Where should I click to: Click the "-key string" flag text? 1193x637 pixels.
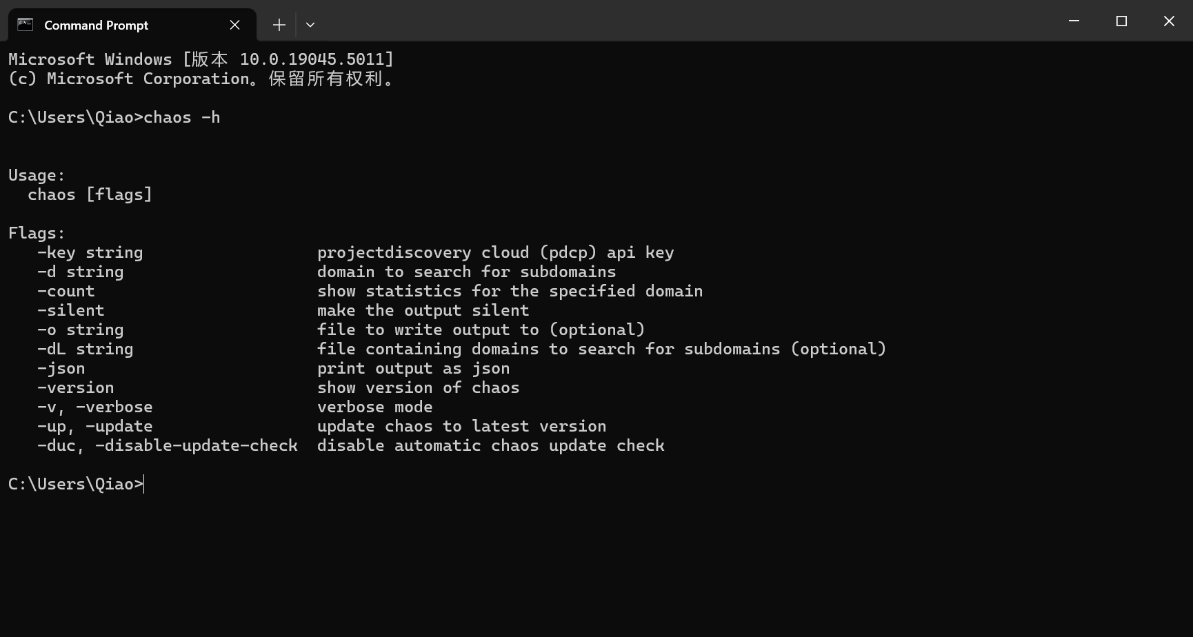(x=90, y=252)
